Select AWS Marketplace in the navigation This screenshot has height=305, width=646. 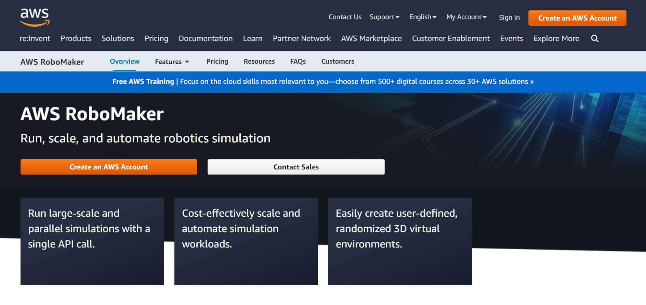[x=371, y=39]
